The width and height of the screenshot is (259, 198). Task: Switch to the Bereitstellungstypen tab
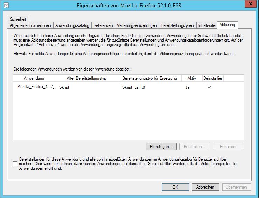tap(178, 25)
